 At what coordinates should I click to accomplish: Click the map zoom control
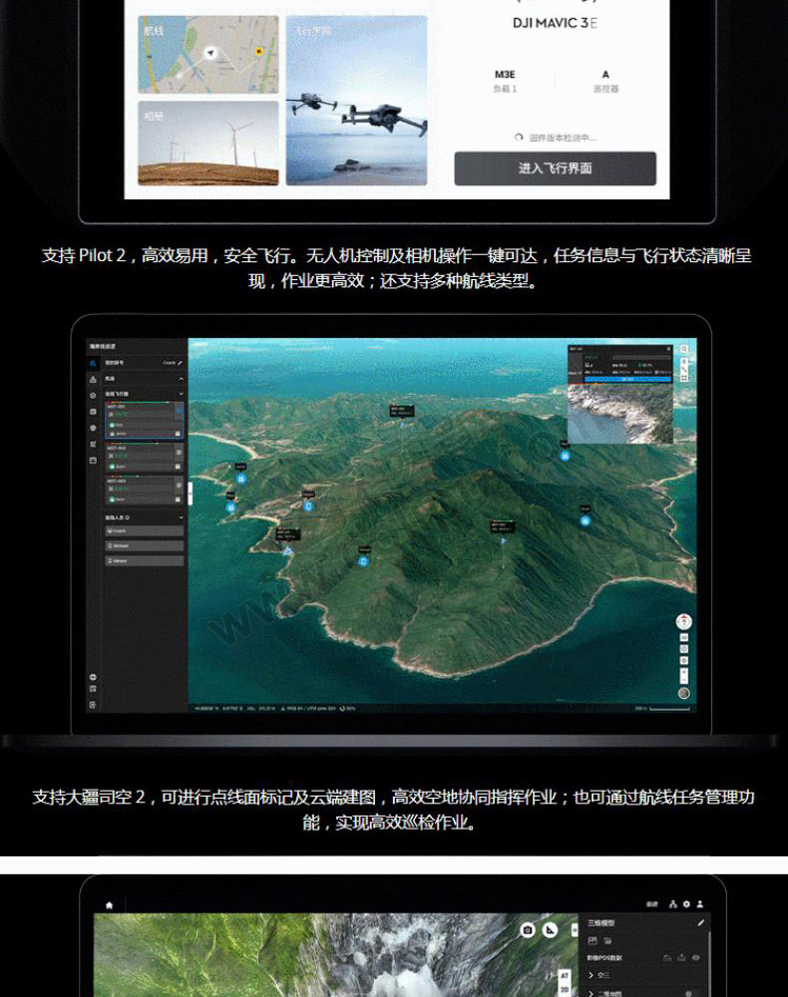(x=684, y=675)
